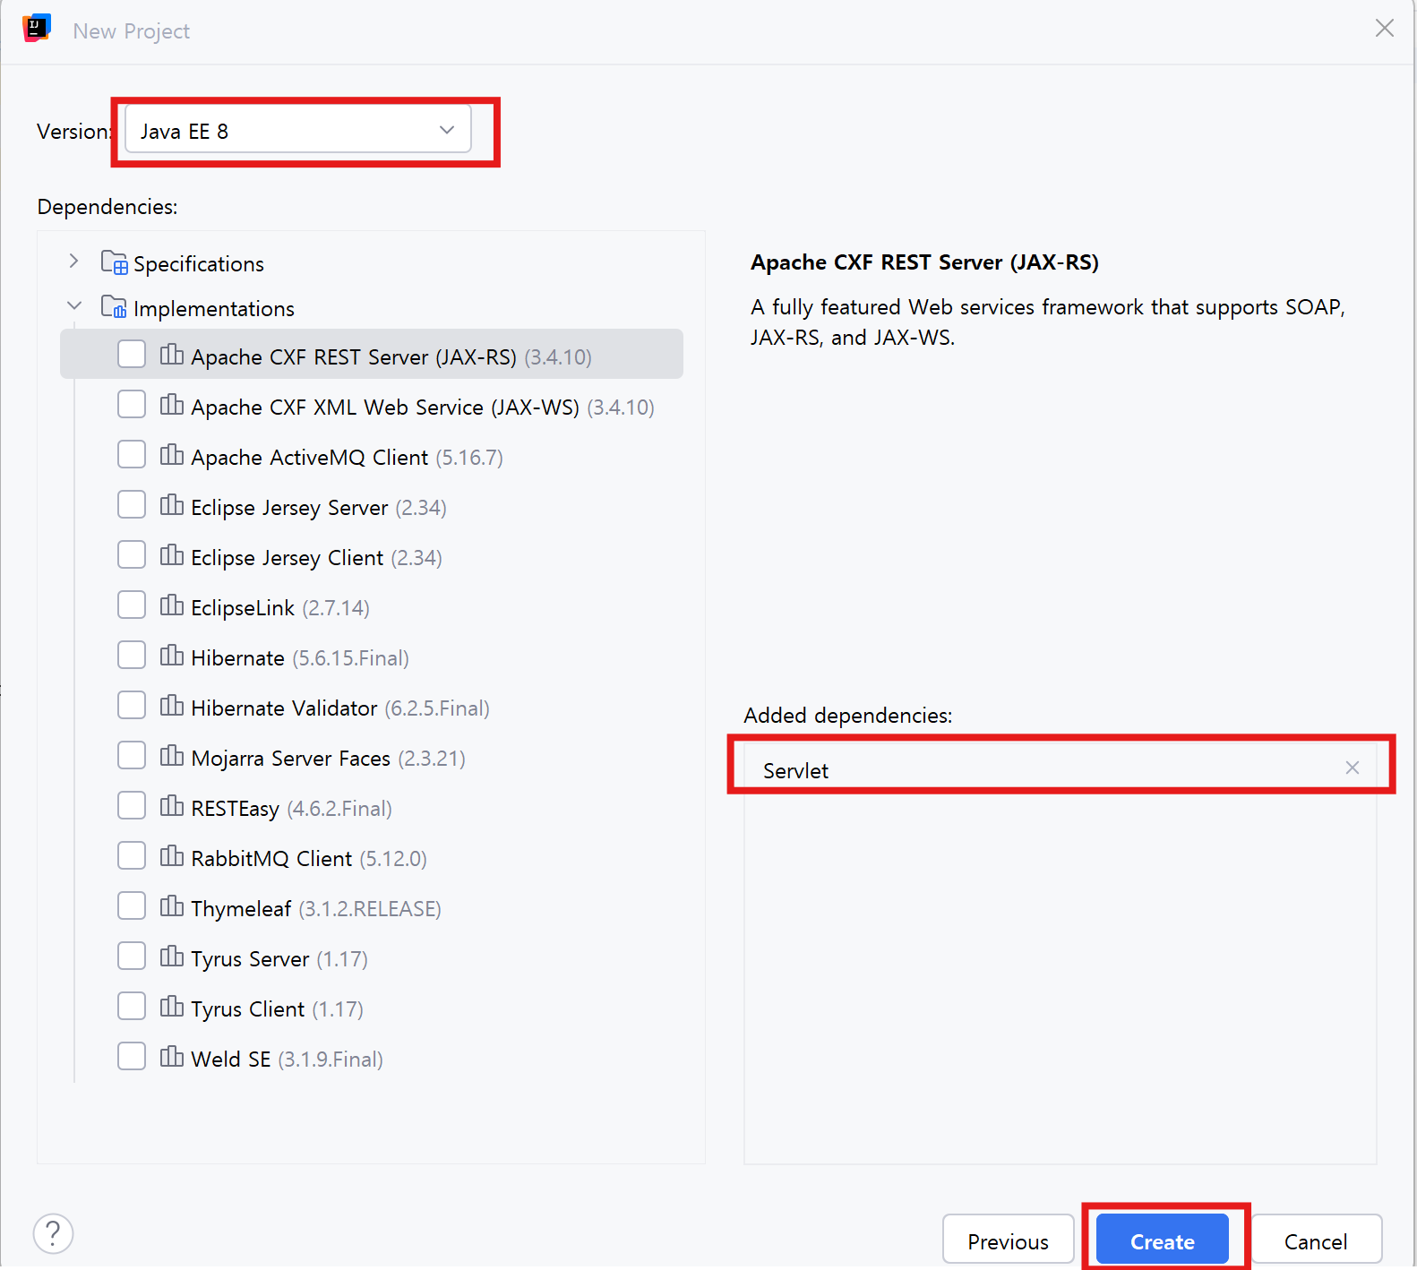Tick the RESTEasy checkbox

132,805
